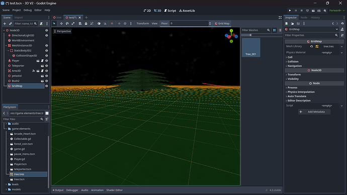Viewport: 347px width, 195px height.
Task: Select the Rotate mode tool
Action: coord(67,24)
